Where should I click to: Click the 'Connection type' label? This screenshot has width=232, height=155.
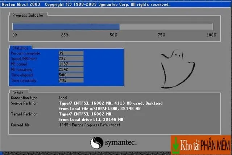(24, 98)
